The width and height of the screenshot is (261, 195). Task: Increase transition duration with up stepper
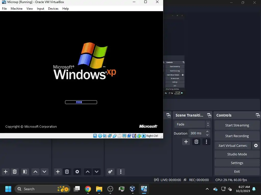(x=207, y=132)
